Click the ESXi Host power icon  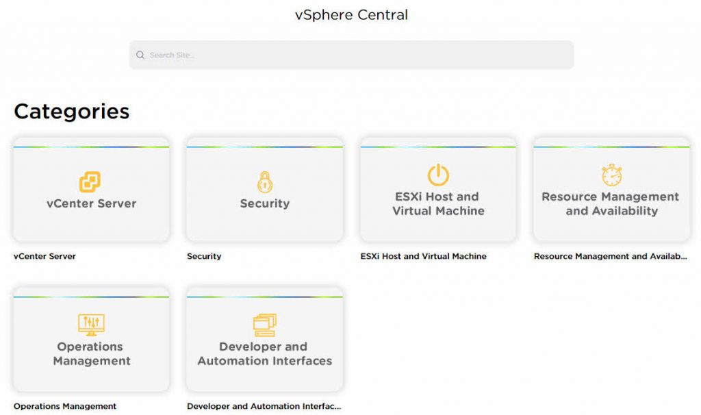pyautogui.click(x=438, y=175)
